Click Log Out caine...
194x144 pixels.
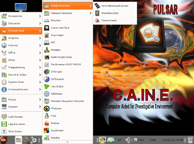(21, 124)
